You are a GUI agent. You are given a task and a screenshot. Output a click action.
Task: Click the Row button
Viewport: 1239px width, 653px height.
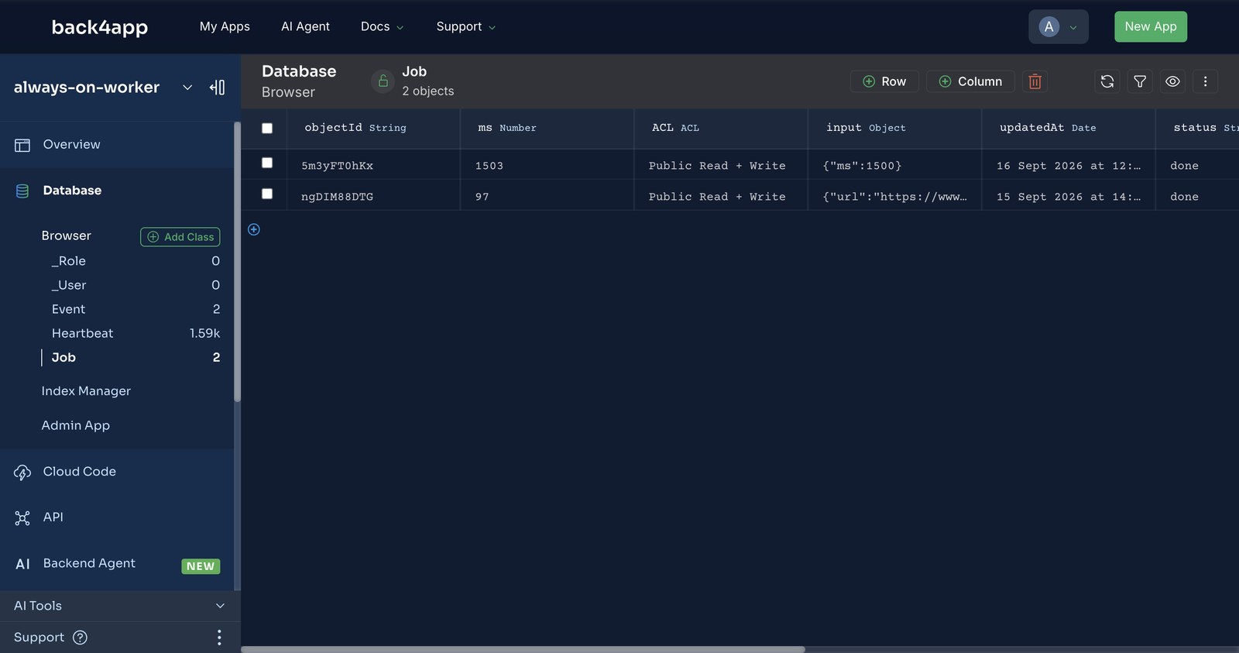[884, 81]
